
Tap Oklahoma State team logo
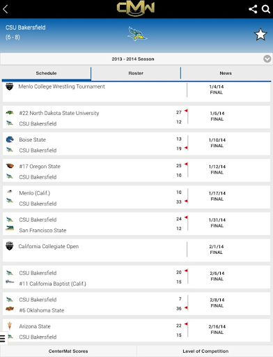tap(10, 309)
